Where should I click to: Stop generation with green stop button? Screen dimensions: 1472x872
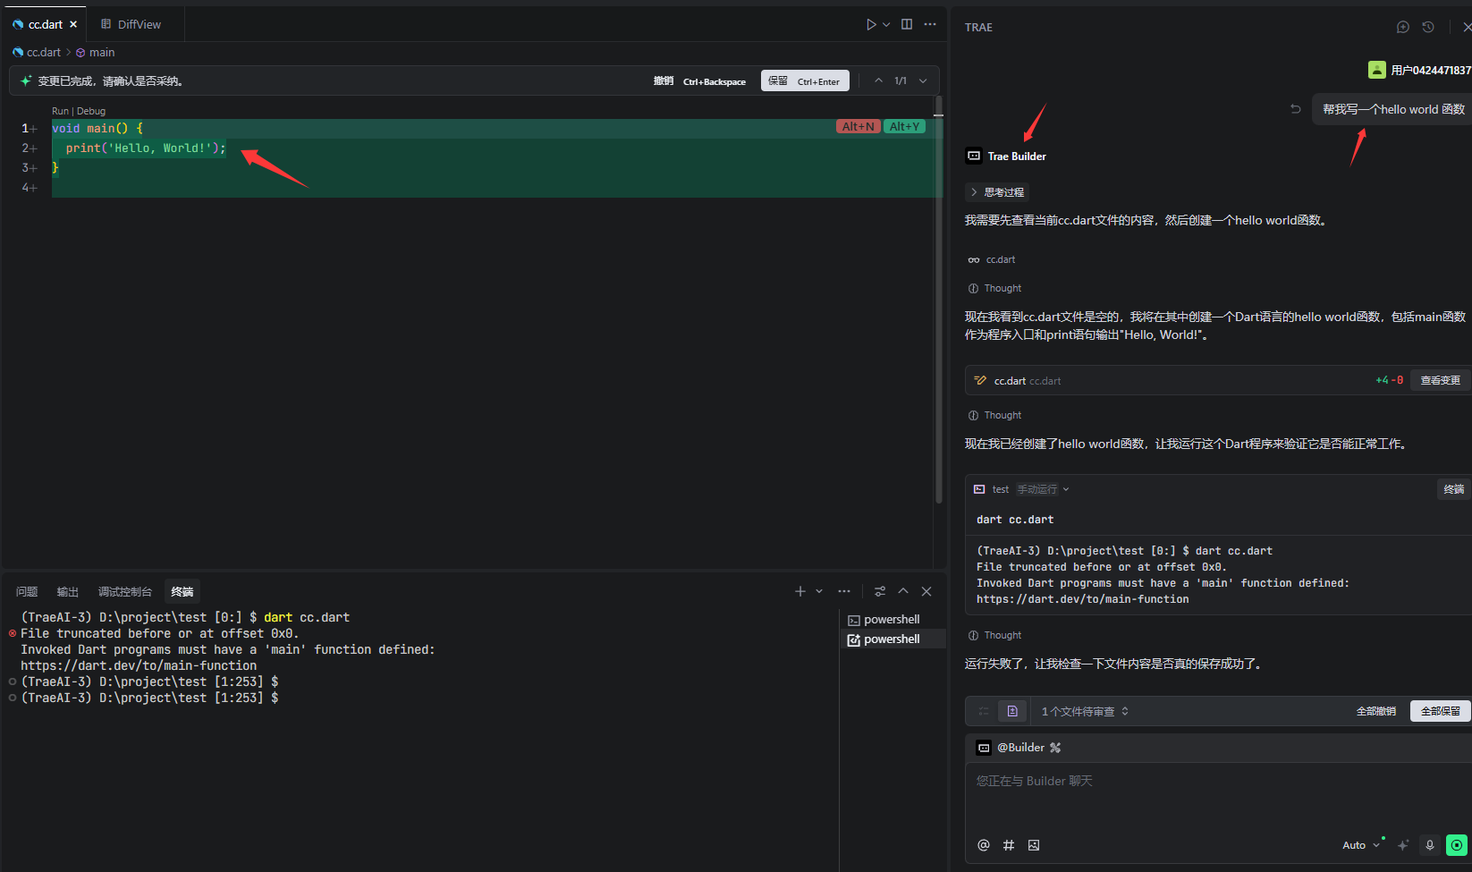click(1457, 845)
